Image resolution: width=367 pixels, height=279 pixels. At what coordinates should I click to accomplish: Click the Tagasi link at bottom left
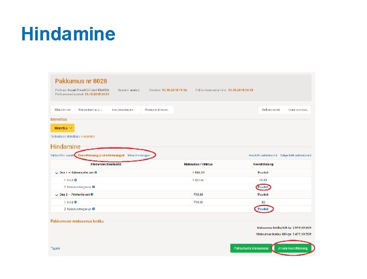pos(55,248)
